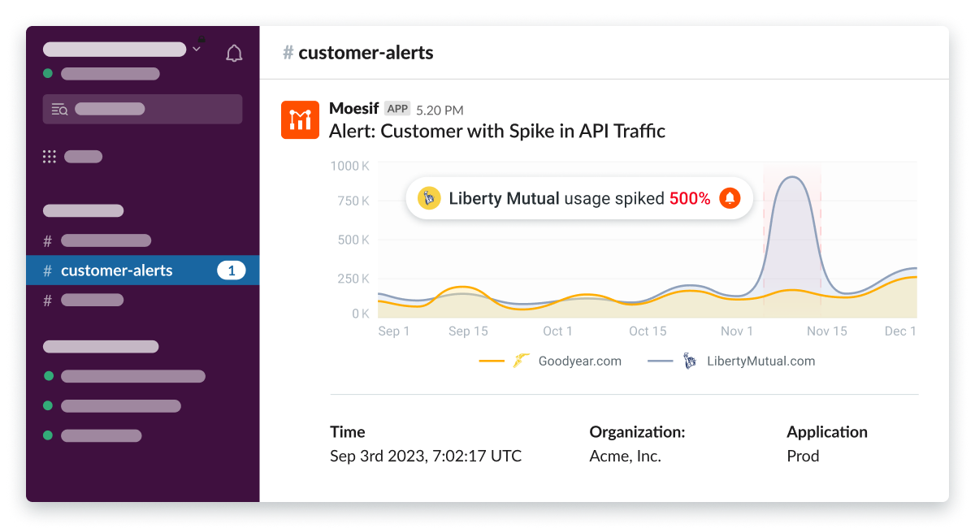Open the grid apps icon in sidebar
The height and width of the screenshot is (528, 975).
click(50, 157)
